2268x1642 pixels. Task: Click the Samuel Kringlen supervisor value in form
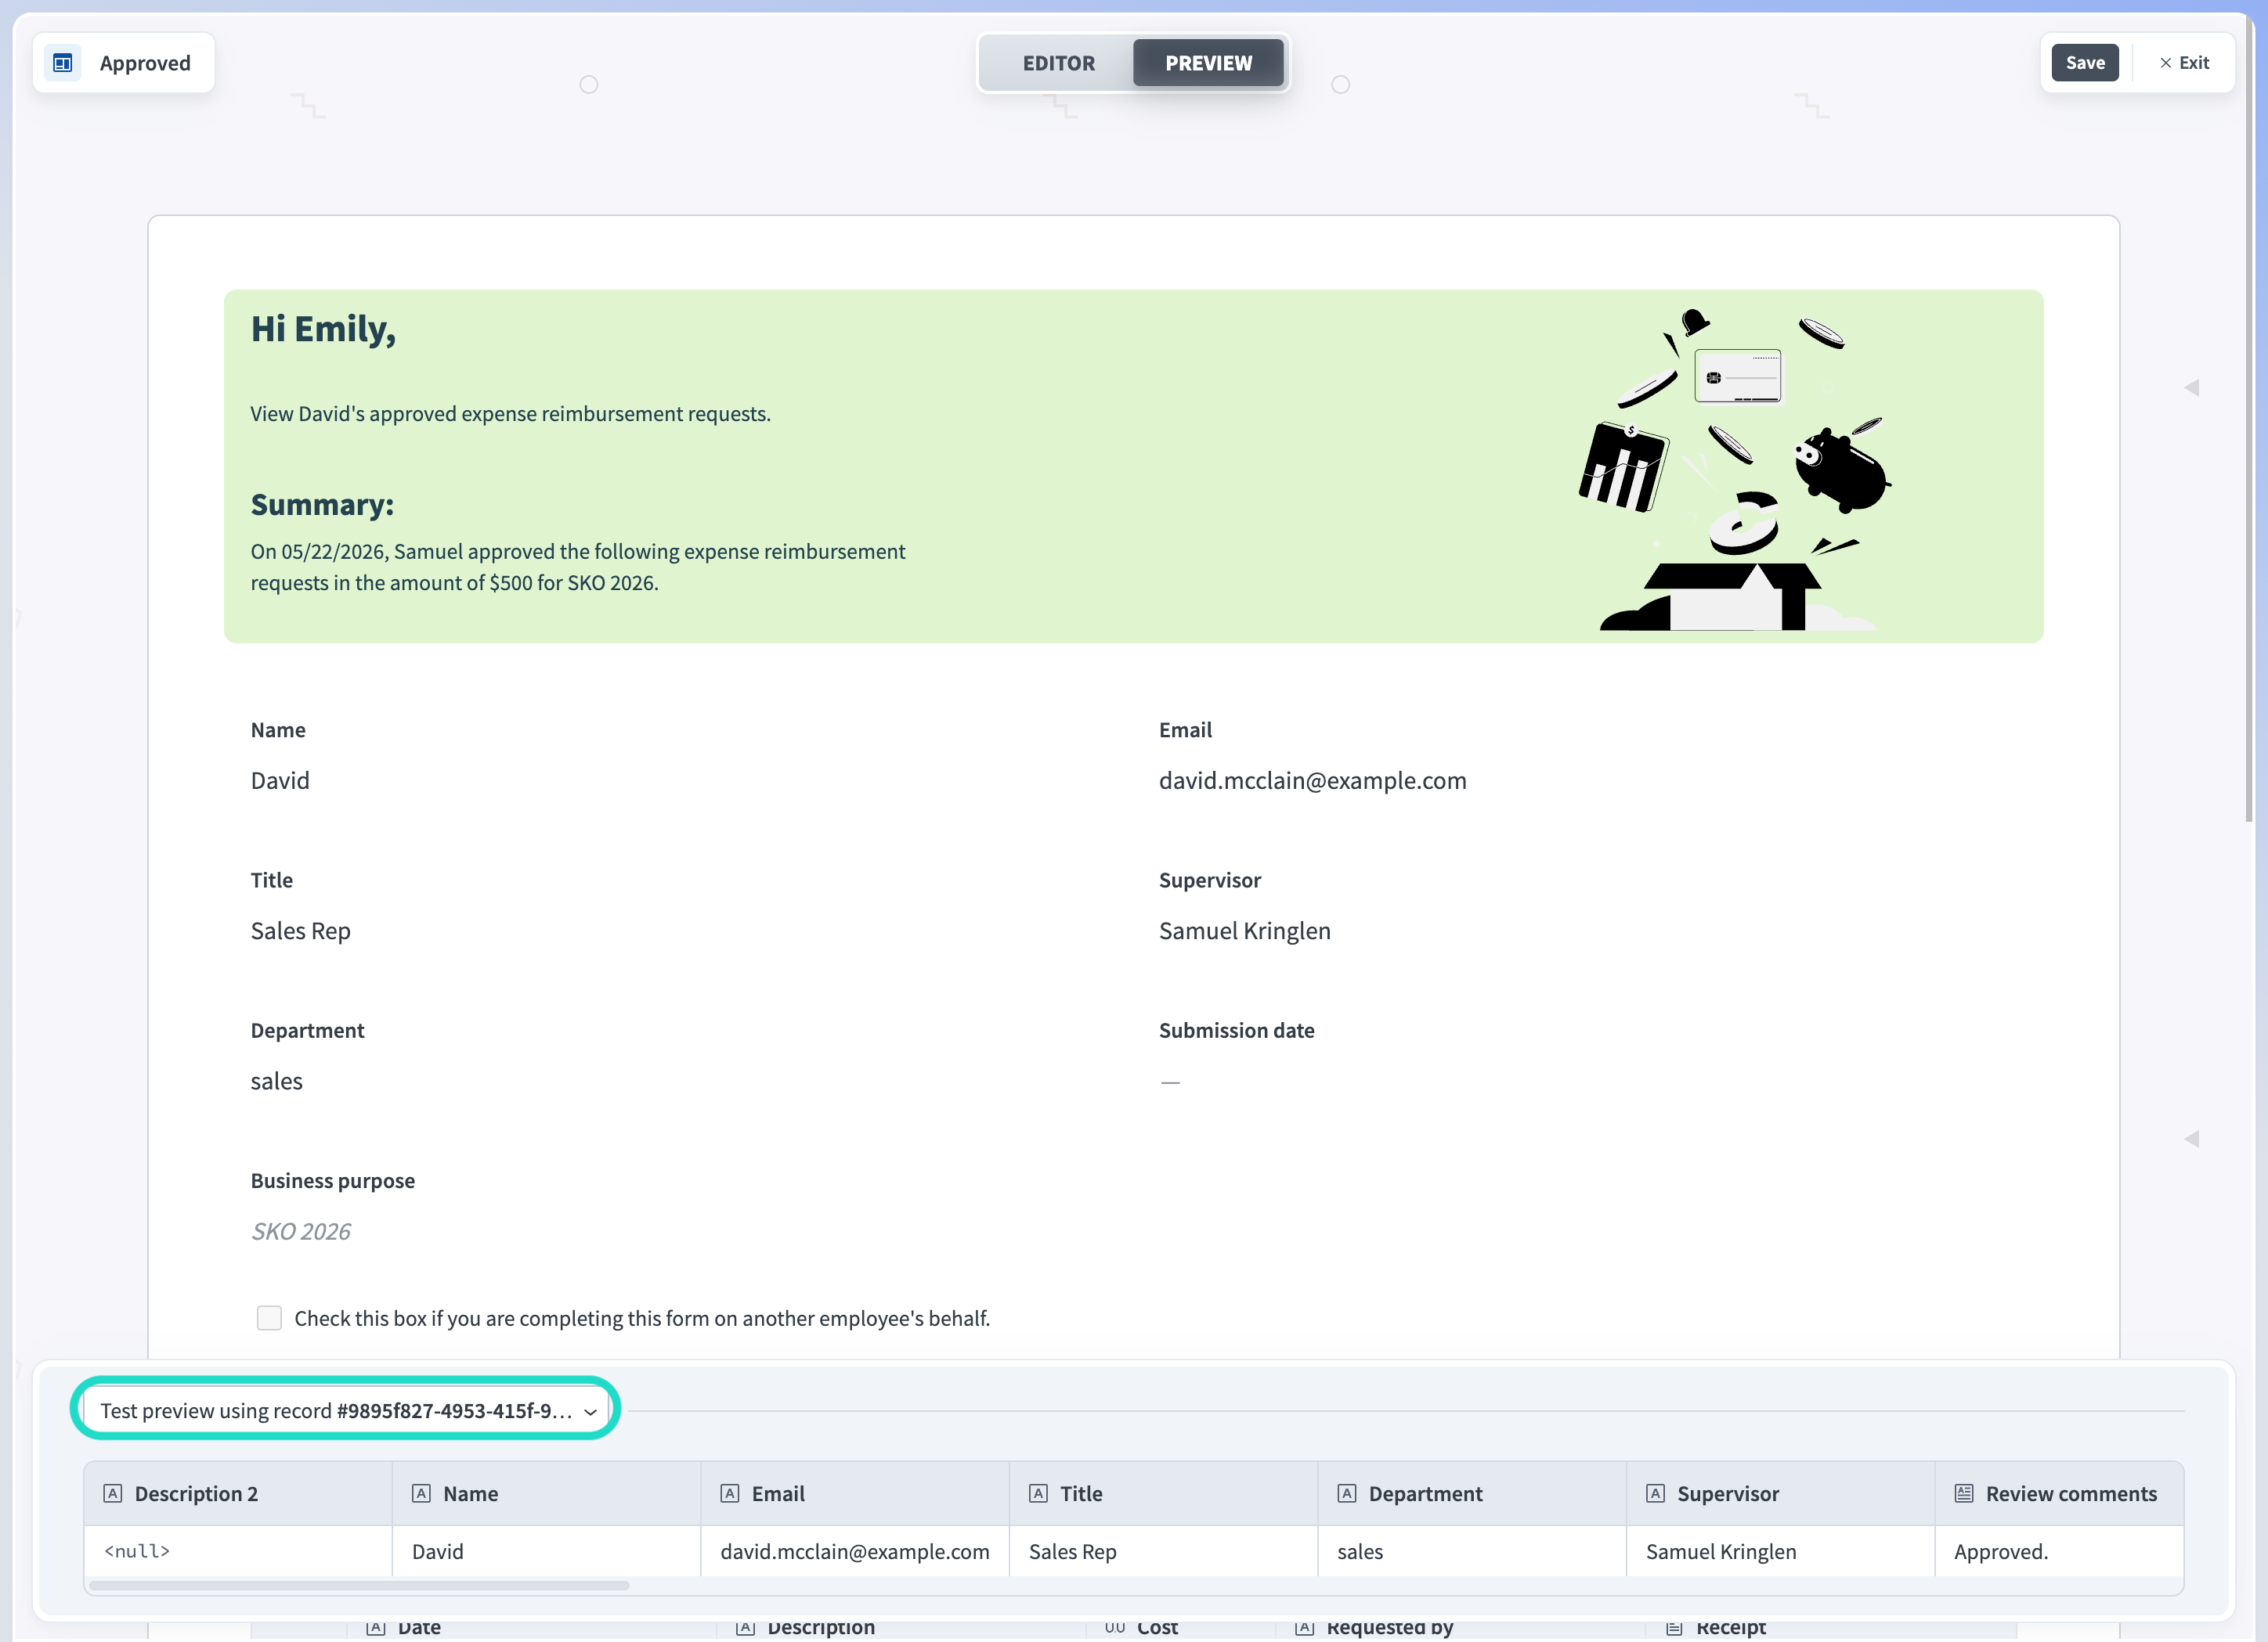(x=1244, y=931)
